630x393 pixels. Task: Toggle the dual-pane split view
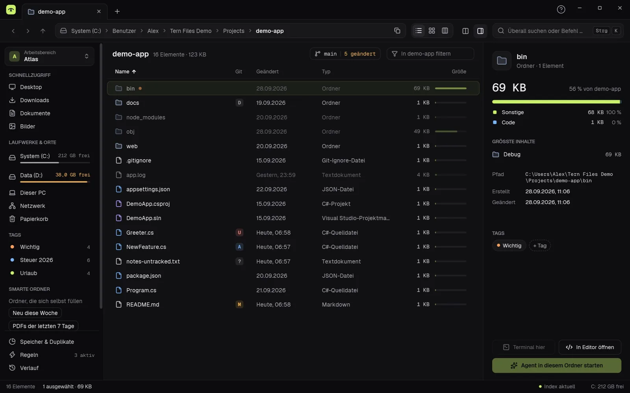click(x=465, y=31)
